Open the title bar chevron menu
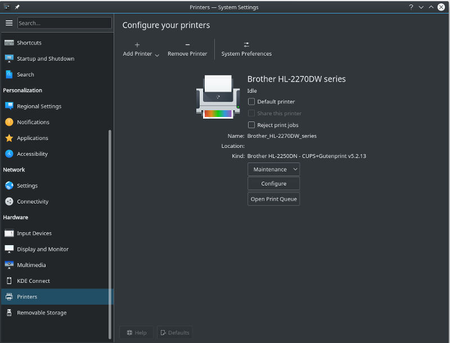Screen dimensions: 450x343 coord(421,7)
